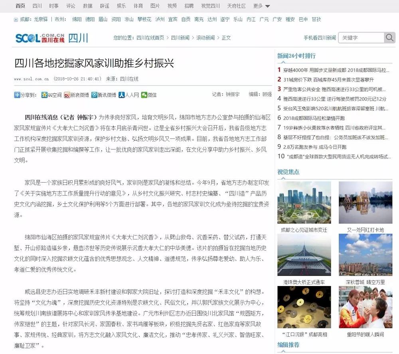Viewport: 399px width, 354px height.
Task: Open the SCOL 四川在线 logo
Action: tap(40, 38)
